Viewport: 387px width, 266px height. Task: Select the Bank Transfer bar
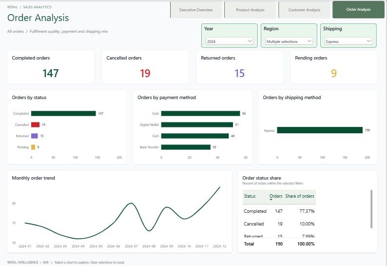pos(186,147)
